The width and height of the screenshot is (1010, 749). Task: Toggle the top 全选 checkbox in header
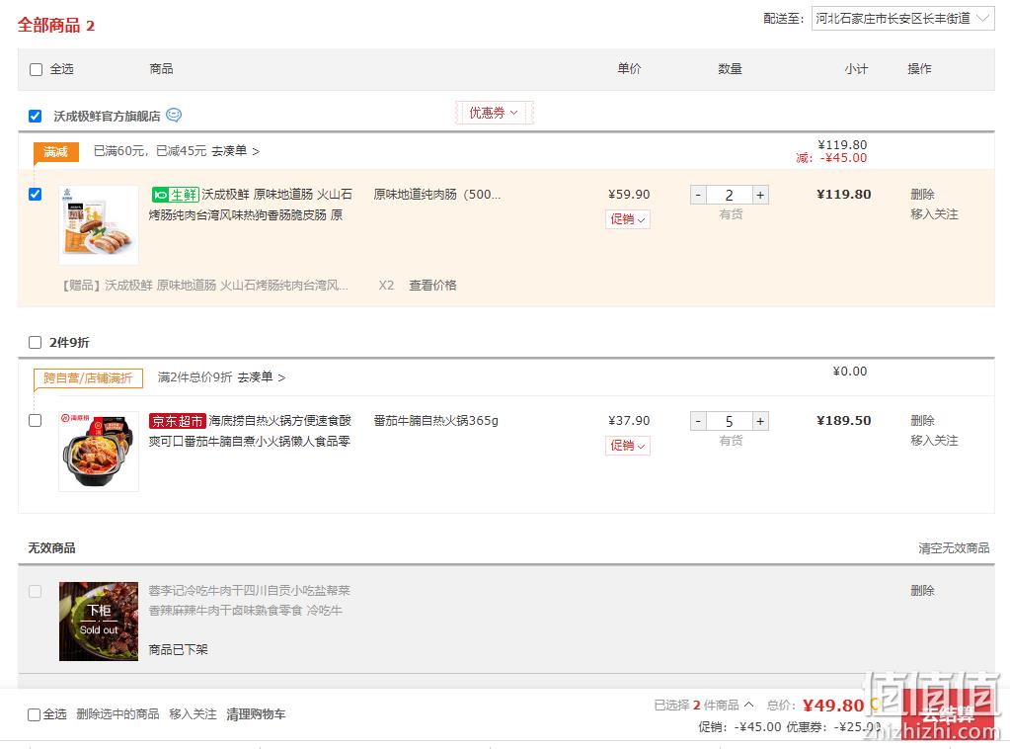(x=37, y=69)
